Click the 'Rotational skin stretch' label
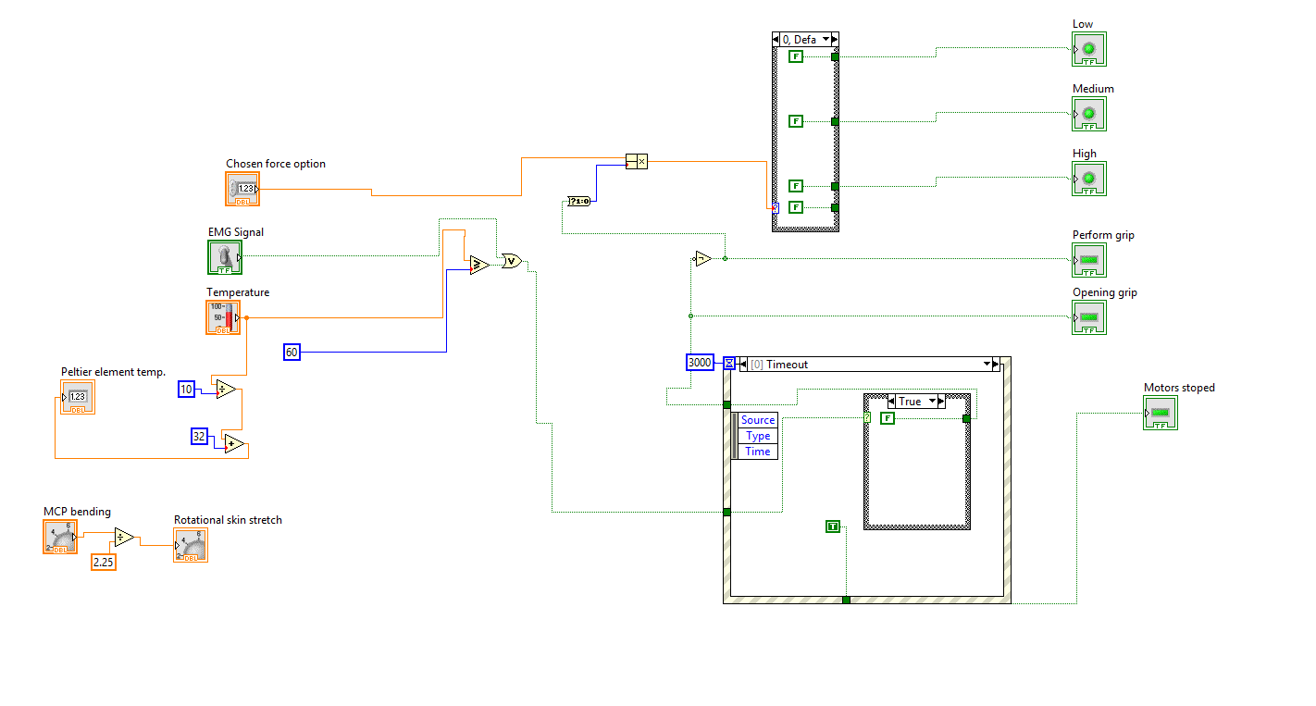Screen dimensions: 1316x706 [x=228, y=520]
